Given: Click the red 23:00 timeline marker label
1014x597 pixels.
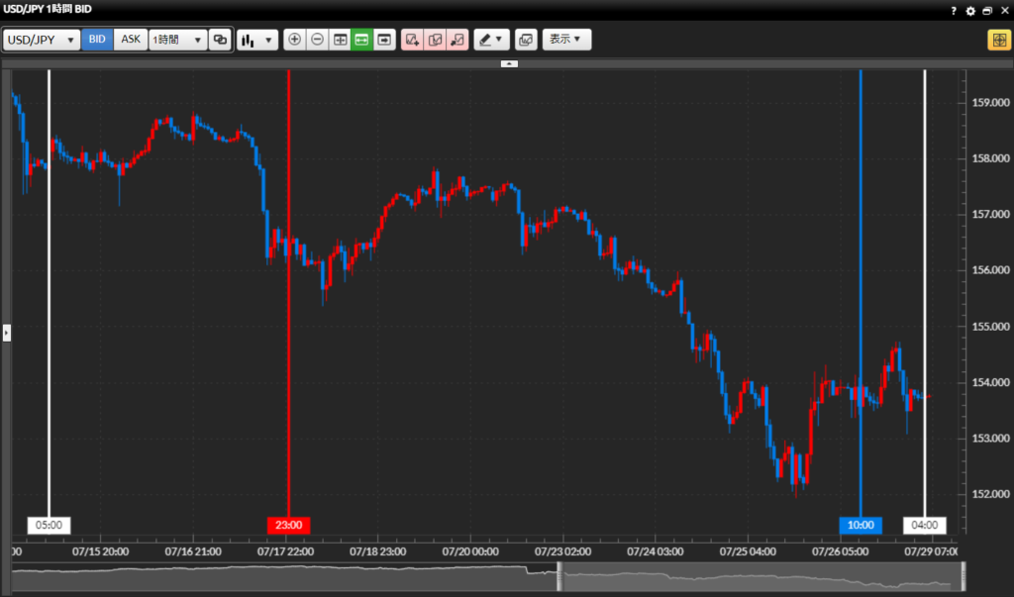Looking at the screenshot, I should [289, 525].
